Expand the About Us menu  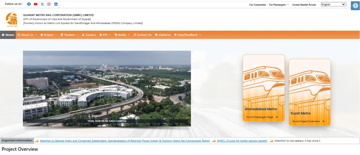point(27,35)
